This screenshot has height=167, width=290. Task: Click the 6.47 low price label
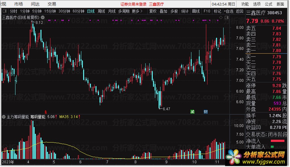pyautogui.click(x=166, y=109)
